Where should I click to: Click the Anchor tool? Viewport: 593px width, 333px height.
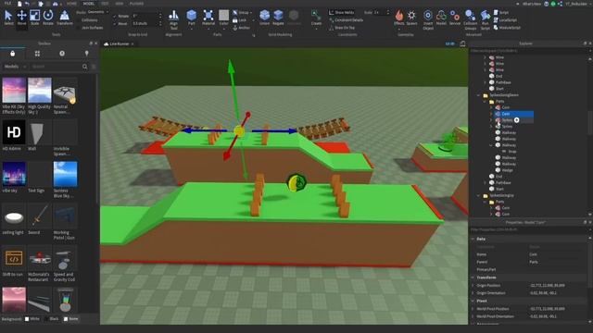coord(241,28)
